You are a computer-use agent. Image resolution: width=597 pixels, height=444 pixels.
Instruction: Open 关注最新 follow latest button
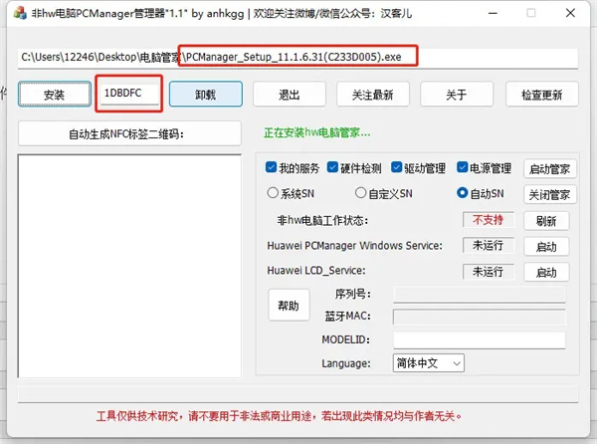coord(373,94)
